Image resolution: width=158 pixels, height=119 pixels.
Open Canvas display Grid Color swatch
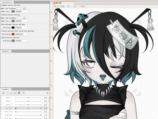[13, 41]
